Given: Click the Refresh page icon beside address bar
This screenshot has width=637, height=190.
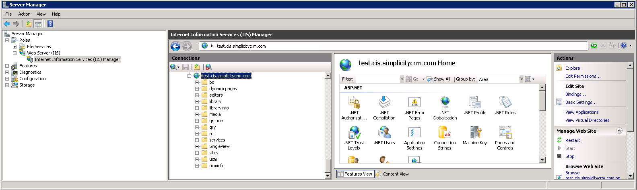Looking at the screenshot, I should coord(594,46).
